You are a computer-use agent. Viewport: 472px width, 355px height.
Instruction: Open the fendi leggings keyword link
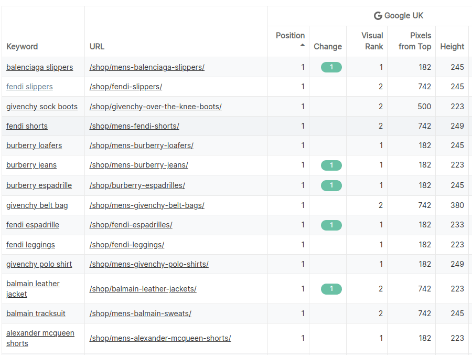(x=30, y=245)
